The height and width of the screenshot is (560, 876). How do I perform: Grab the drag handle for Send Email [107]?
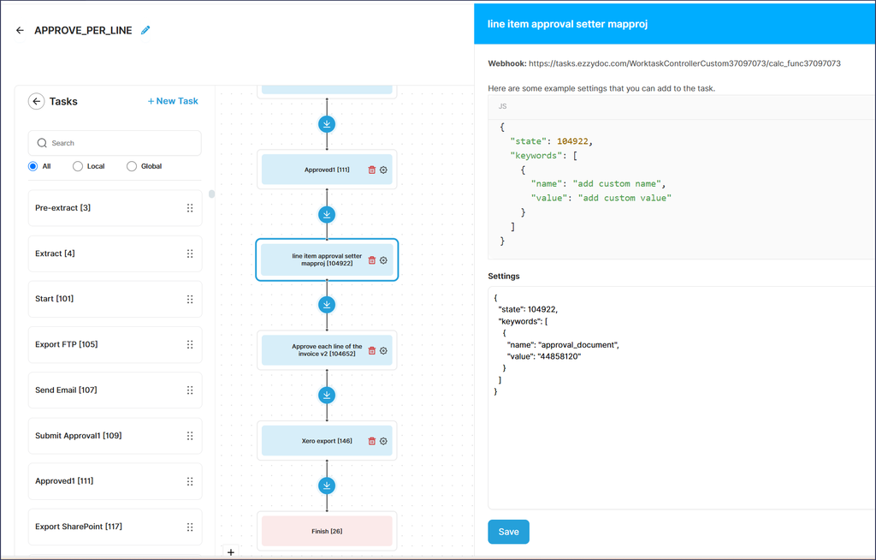pos(190,390)
